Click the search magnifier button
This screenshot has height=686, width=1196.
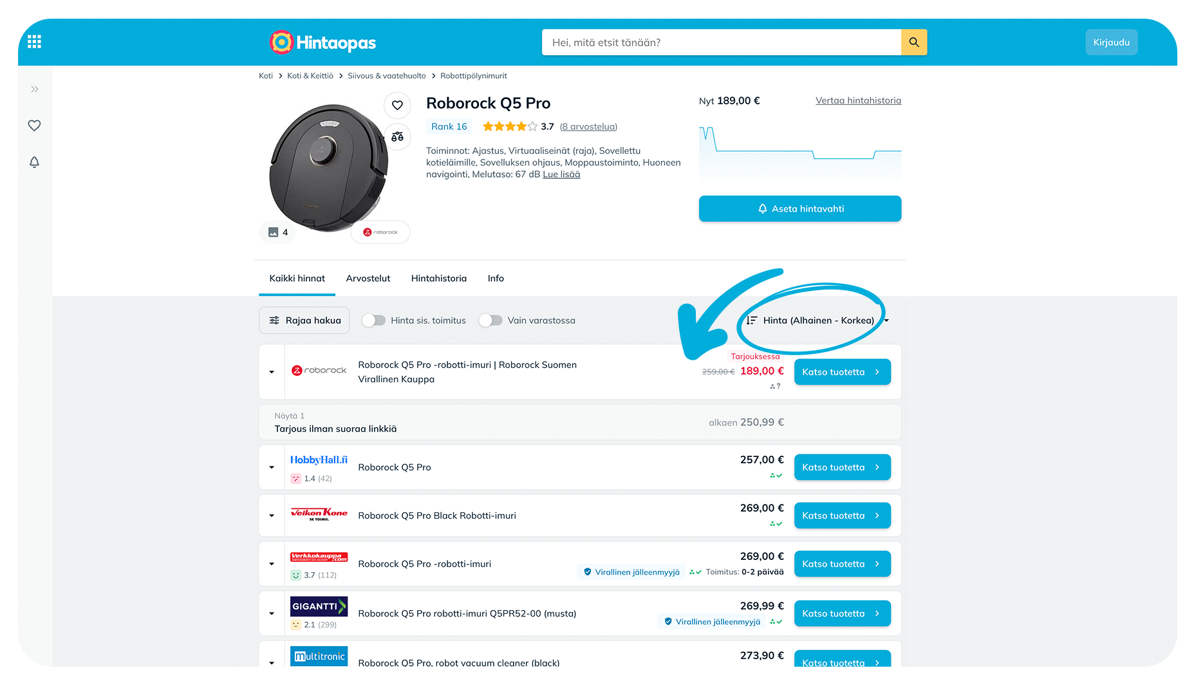[x=913, y=42]
